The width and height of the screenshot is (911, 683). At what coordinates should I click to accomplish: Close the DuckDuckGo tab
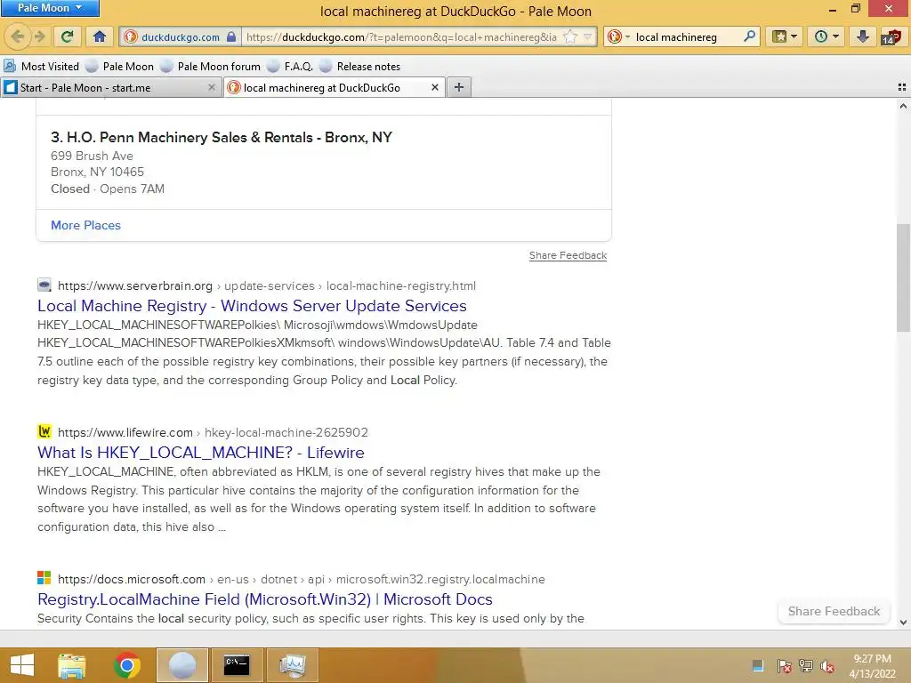click(x=434, y=87)
